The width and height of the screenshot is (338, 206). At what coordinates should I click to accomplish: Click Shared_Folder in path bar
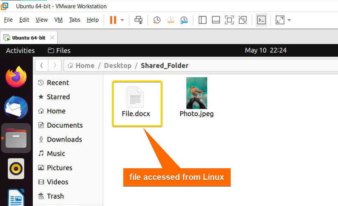pos(165,65)
